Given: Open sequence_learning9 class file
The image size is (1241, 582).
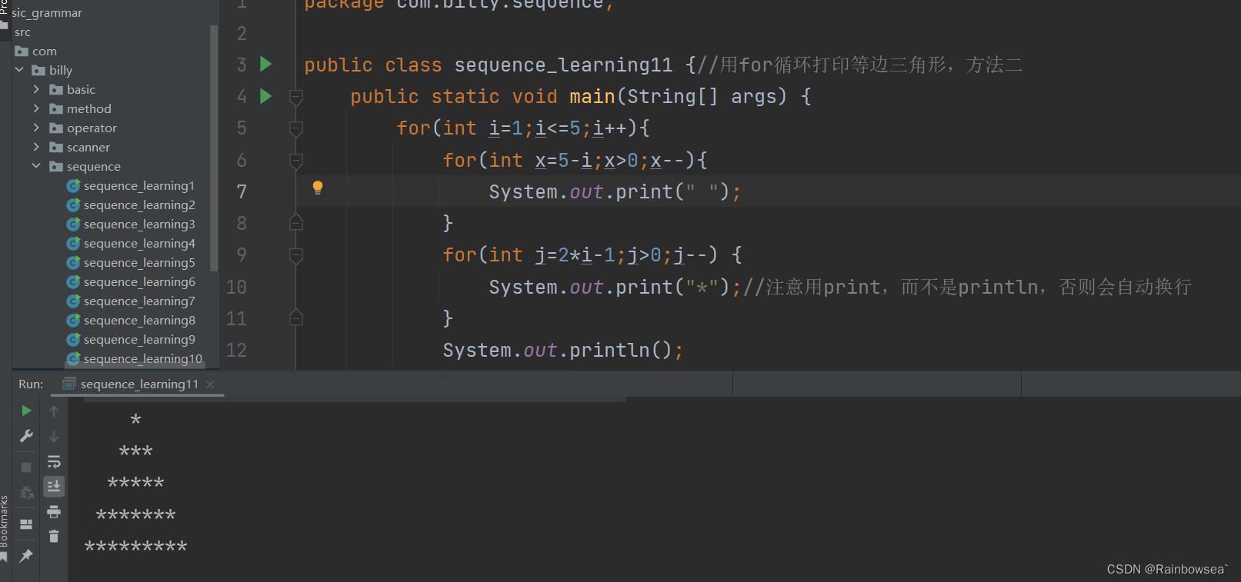Looking at the screenshot, I should point(131,339).
